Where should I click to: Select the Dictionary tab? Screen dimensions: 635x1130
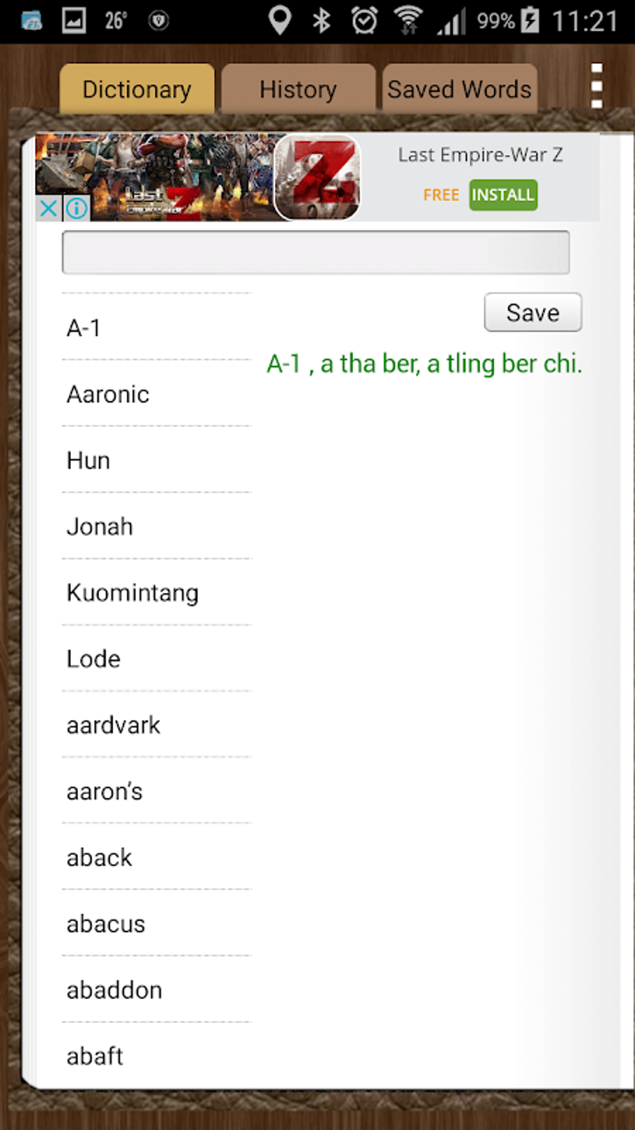coord(136,89)
